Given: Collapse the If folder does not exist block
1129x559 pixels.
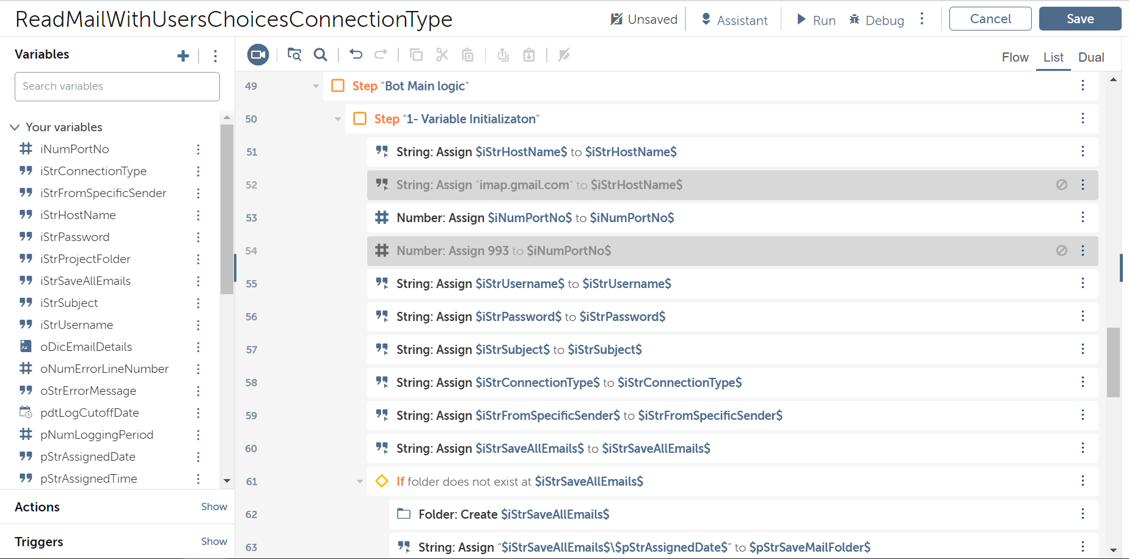Looking at the screenshot, I should pos(360,481).
